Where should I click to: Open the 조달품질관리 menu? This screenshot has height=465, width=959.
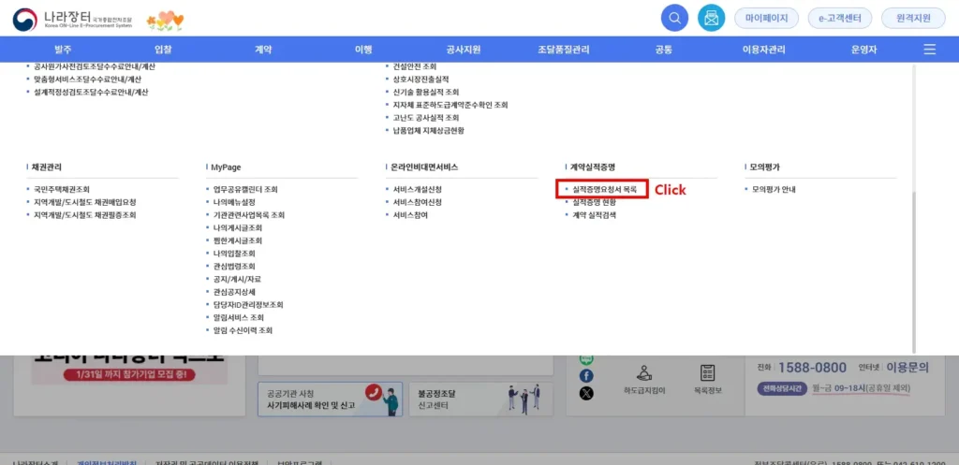pos(564,50)
